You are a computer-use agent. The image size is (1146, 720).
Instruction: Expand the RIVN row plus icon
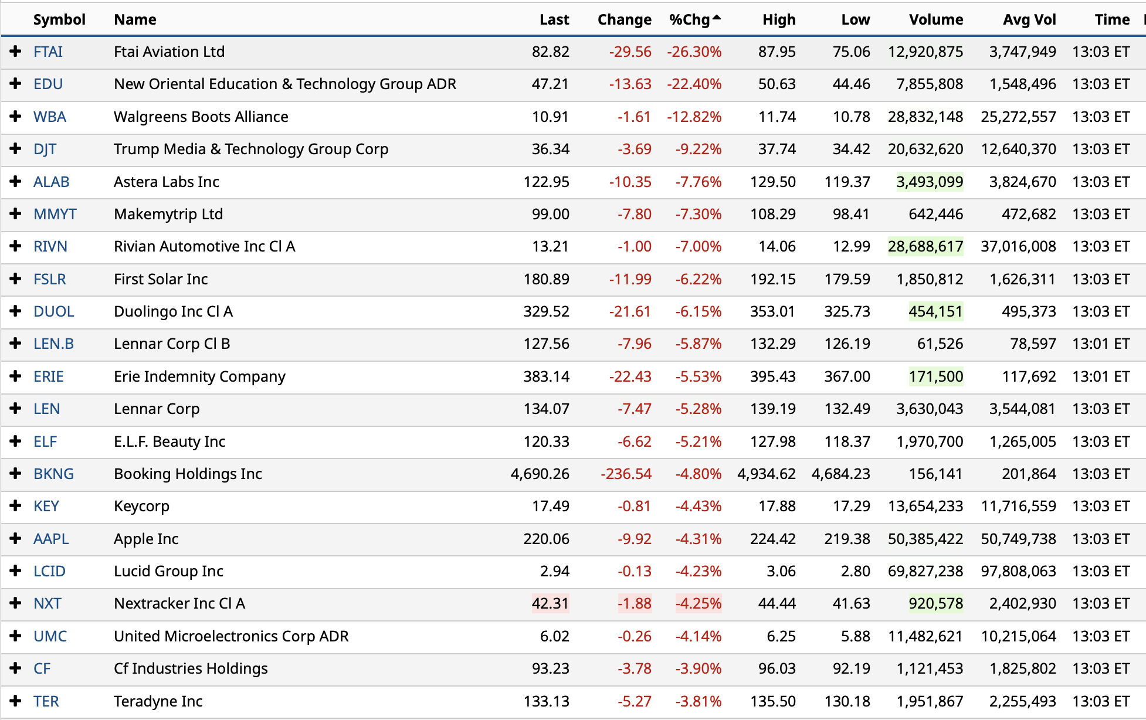pyautogui.click(x=16, y=246)
